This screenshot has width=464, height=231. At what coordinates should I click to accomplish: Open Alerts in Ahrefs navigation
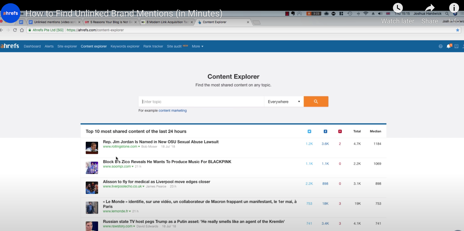coord(49,46)
